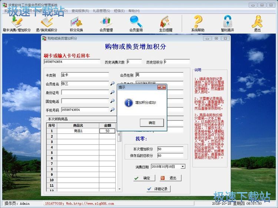Click 操作员: Admin in status bar
The height and width of the screenshot is (208, 278).
tap(17, 204)
